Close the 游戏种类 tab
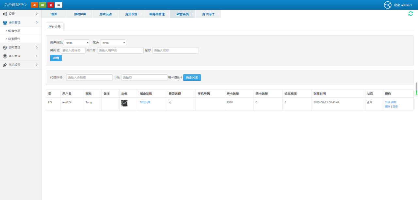This screenshot has width=418, height=200. coord(90,13)
